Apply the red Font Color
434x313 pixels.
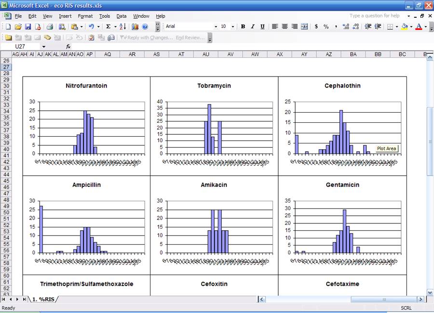pos(419,26)
